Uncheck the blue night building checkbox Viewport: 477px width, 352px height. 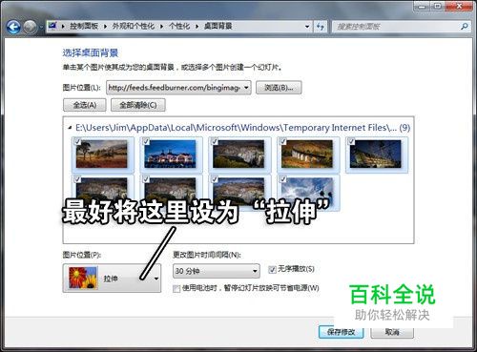click(x=146, y=142)
